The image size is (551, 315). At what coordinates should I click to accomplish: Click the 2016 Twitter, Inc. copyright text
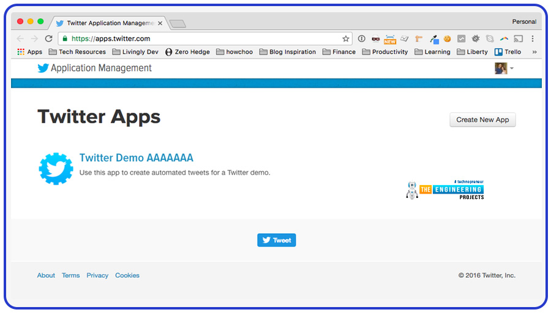(487, 275)
